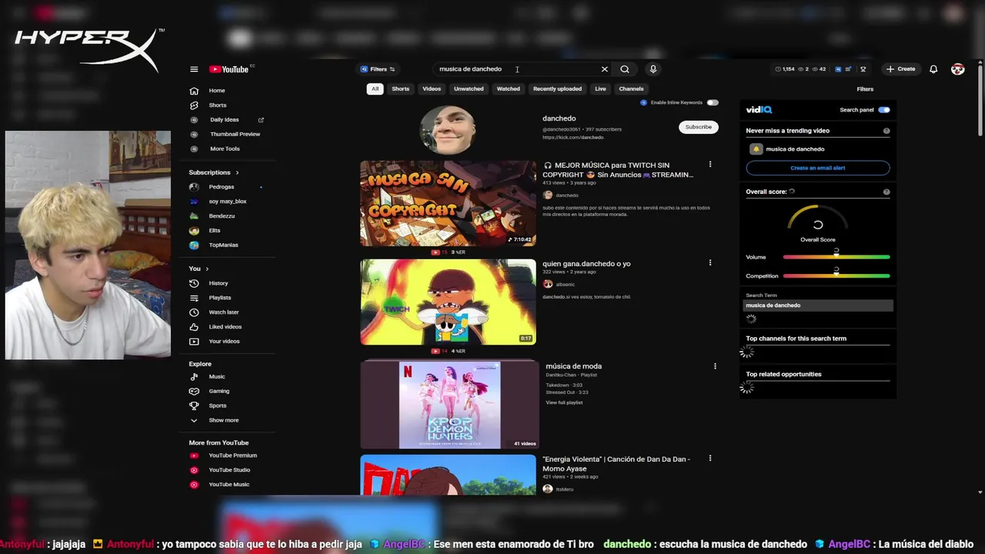Open Liked videos
Image resolution: width=985 pixels, height=554 pixels.
pos(225,327)
